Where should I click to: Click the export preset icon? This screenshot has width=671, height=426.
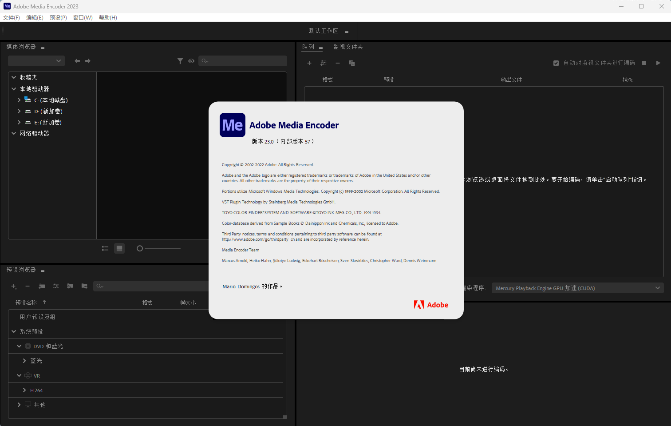(84, 287)
